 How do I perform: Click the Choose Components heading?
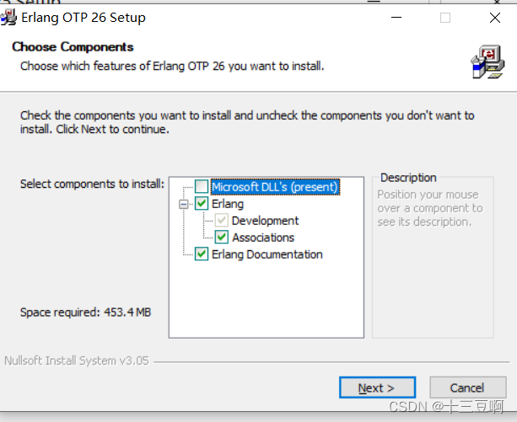coord(73,46)
